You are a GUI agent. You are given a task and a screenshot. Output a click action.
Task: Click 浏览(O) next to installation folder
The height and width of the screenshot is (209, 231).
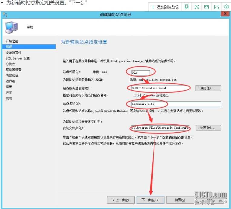[x=208, y=128]
